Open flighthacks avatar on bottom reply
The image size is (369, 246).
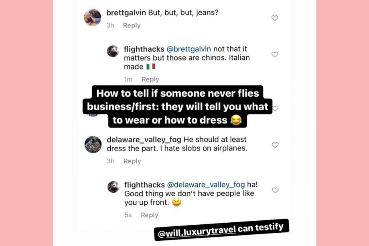click(114, 187)
